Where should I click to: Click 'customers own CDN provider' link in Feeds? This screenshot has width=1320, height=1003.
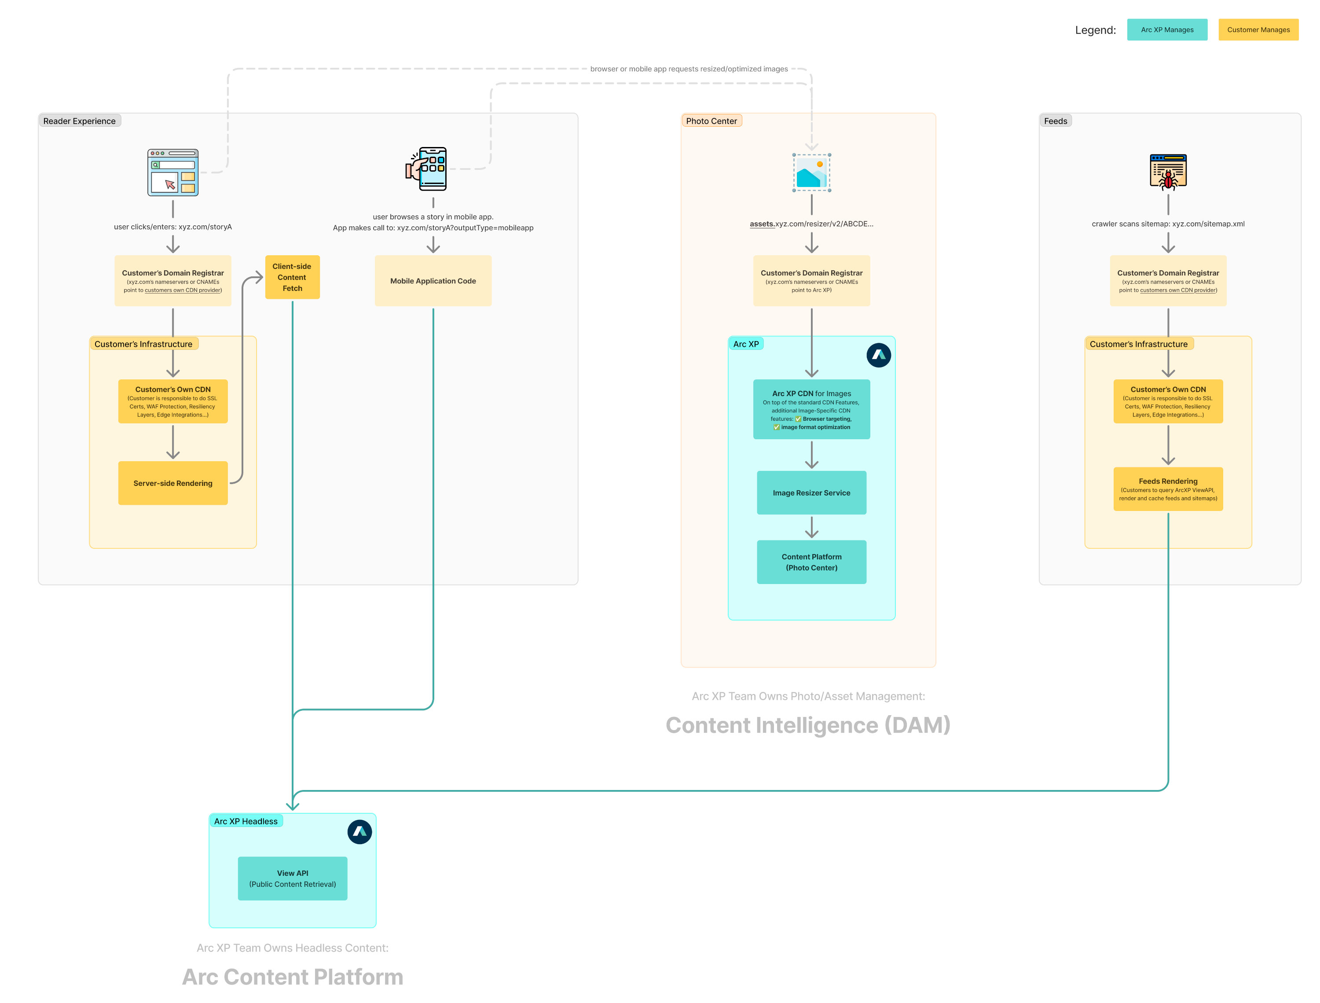pos(1179,291)
